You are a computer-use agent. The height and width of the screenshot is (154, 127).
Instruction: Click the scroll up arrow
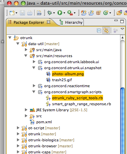(x=122, y=37)
